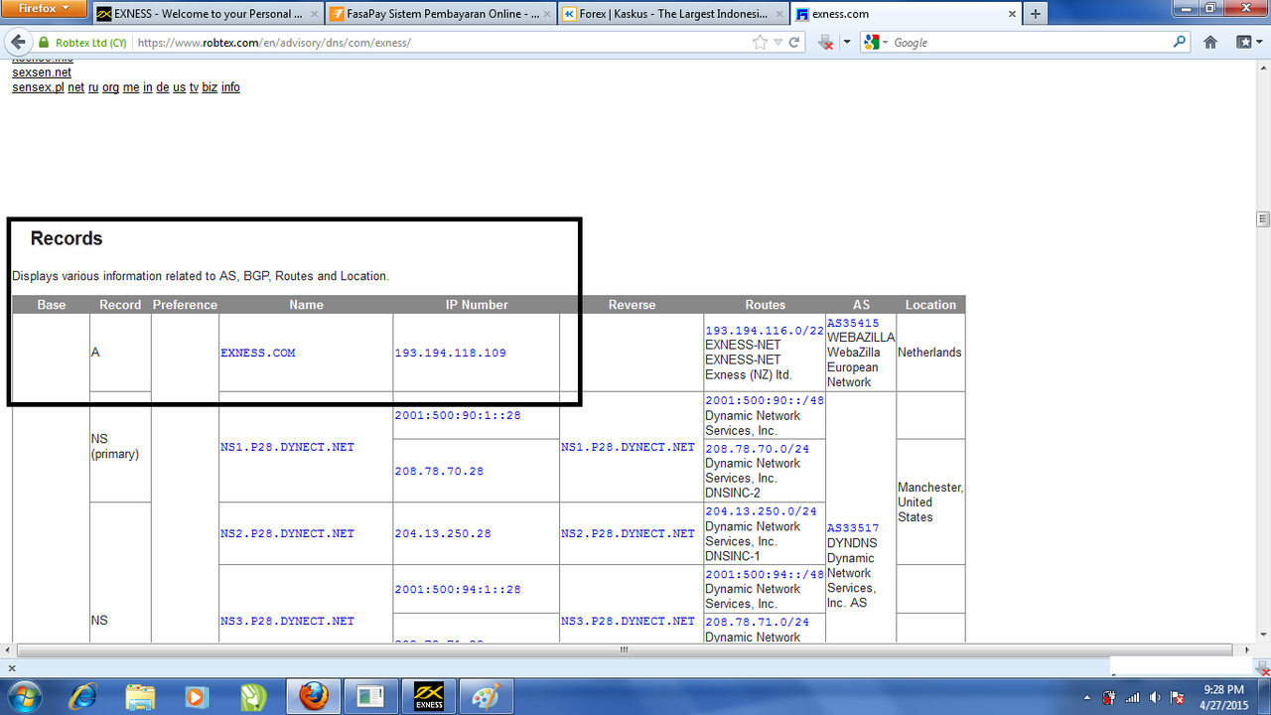Open the Firefox application menu button
Image resolution: width=1271 pixels, height=715 pixels.
pos(44,9)
